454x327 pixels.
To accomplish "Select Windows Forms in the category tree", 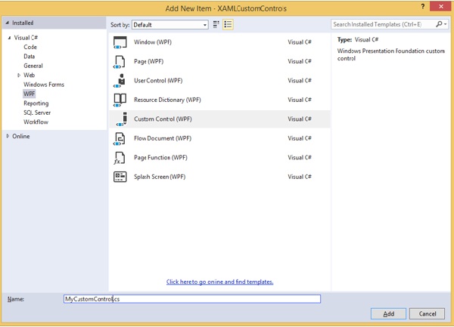I will (43, 85).
